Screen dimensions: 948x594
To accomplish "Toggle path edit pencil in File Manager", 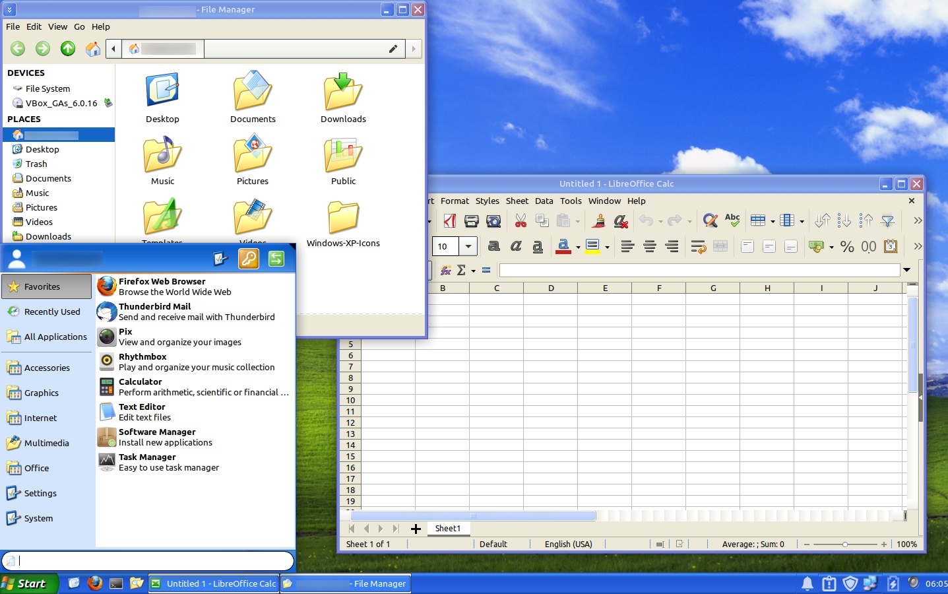I will [x=393, y=49].
